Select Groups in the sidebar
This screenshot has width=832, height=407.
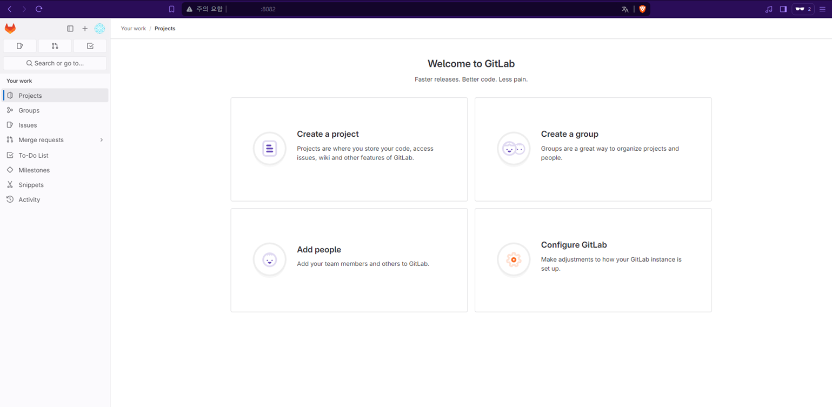29,110
